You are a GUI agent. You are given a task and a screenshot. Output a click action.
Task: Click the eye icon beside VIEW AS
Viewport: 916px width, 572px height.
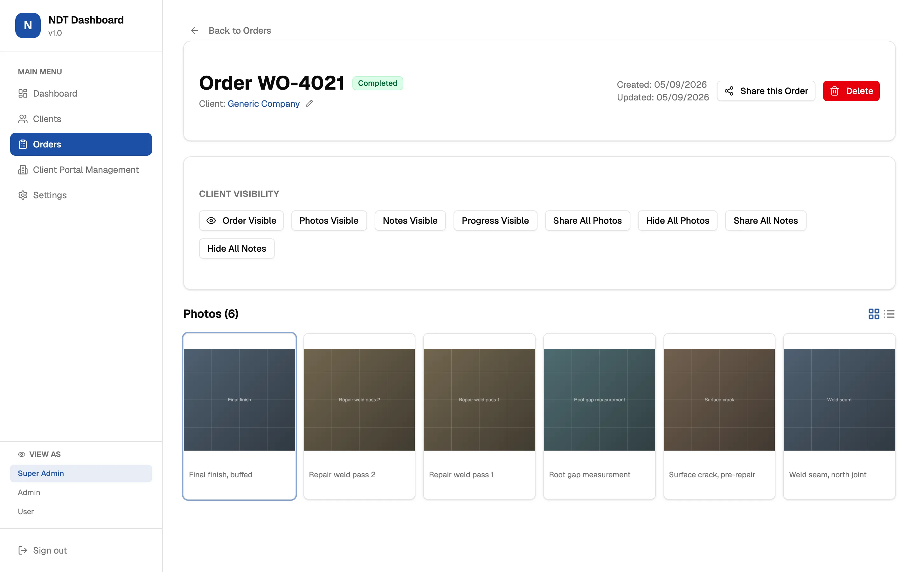(22, 454)
